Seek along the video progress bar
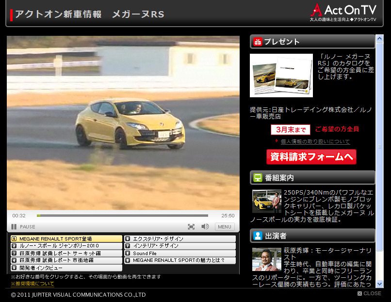The image size is (391, 302). click(122, 216)
